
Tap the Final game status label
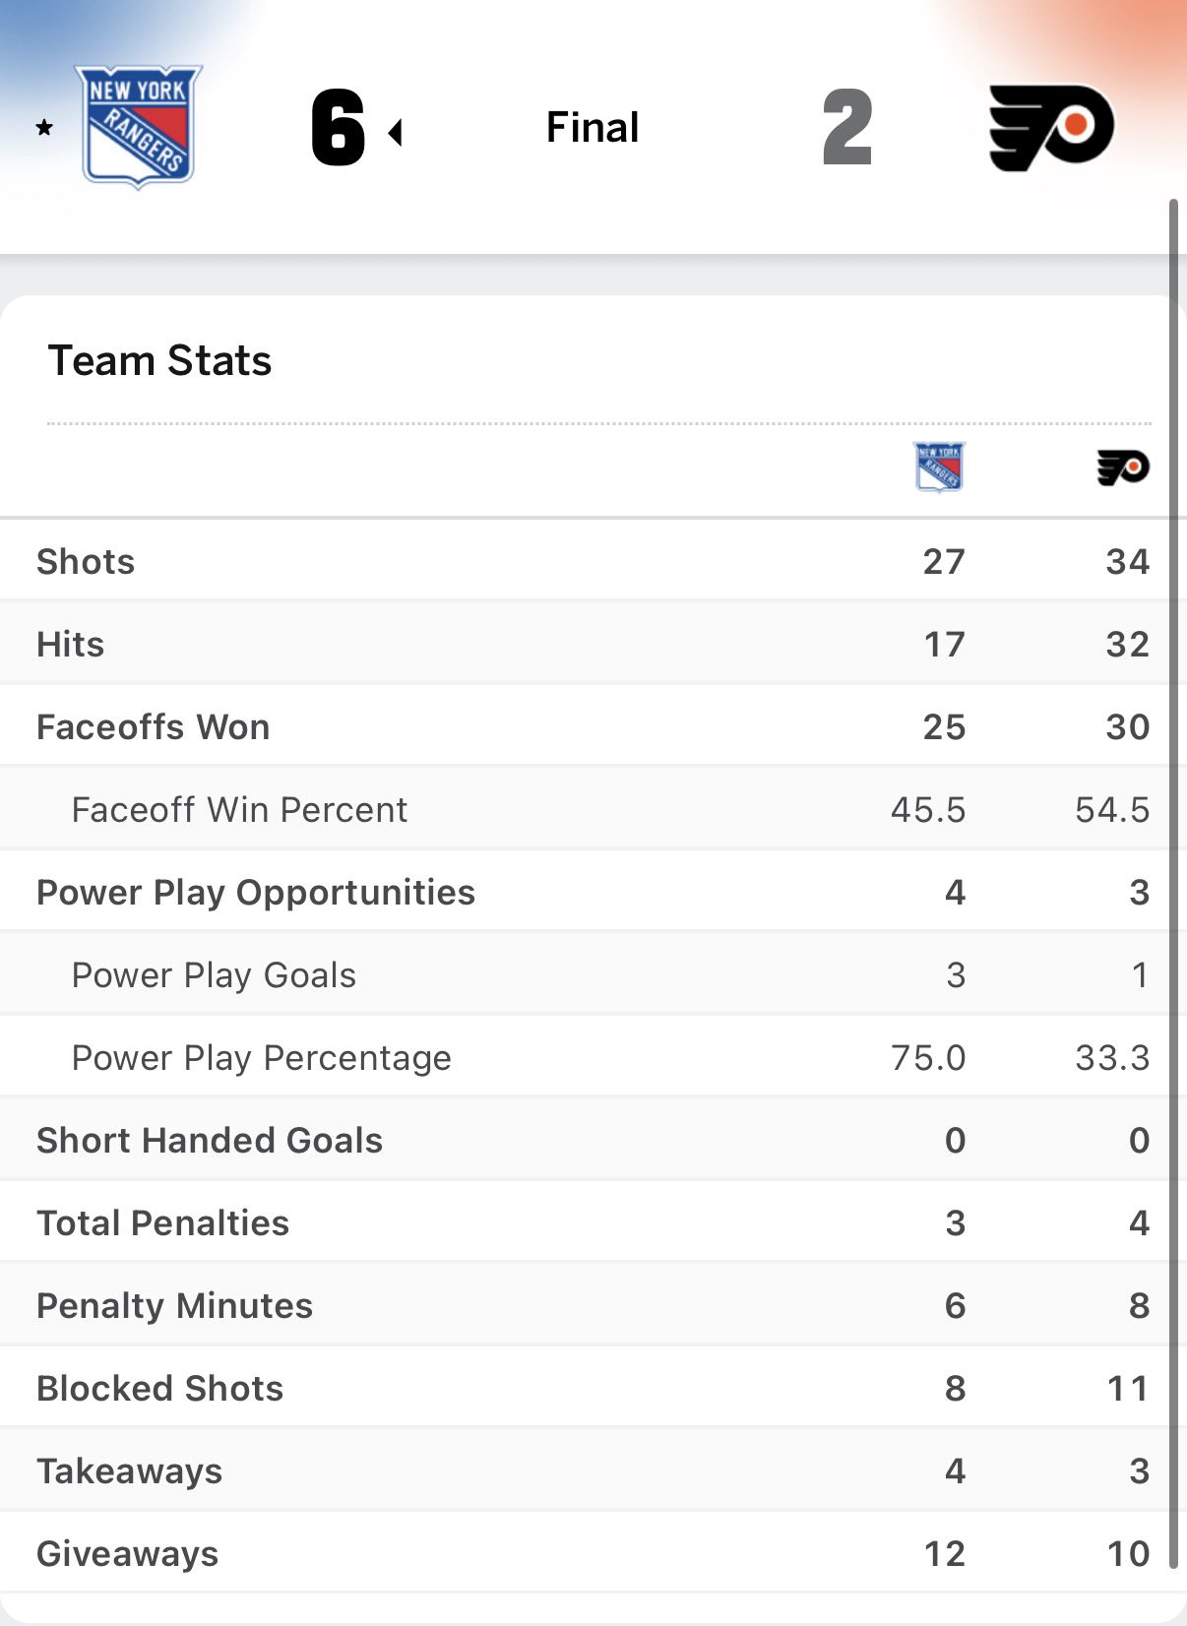click(593, 127)
